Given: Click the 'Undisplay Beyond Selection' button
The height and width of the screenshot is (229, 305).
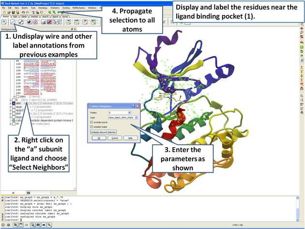Looking at the screenshot, I should (103, 132).
